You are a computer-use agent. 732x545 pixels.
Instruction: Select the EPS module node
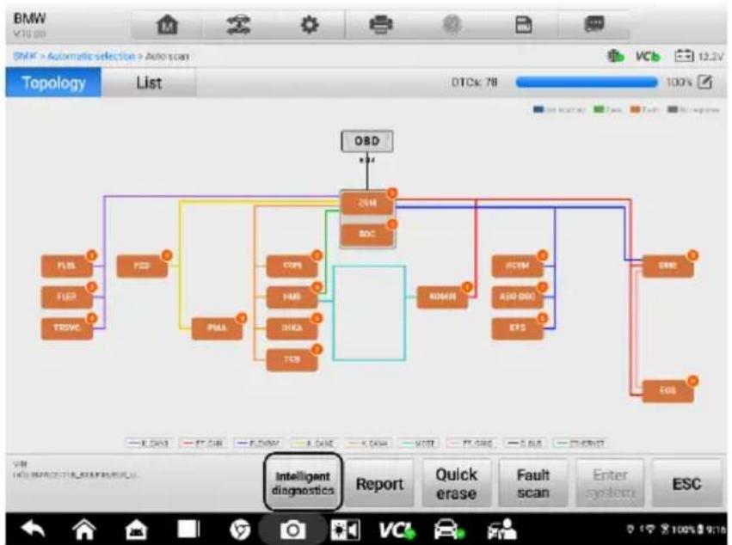517,328
